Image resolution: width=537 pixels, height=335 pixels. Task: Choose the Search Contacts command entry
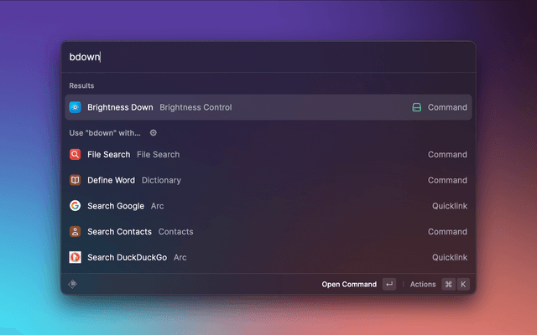[x=268, y=232]
